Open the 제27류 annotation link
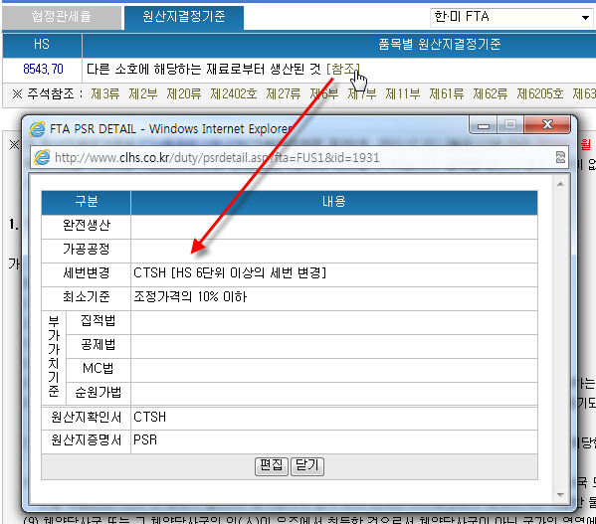Viewport: 596px width, 524px height. tap(284, 93)
